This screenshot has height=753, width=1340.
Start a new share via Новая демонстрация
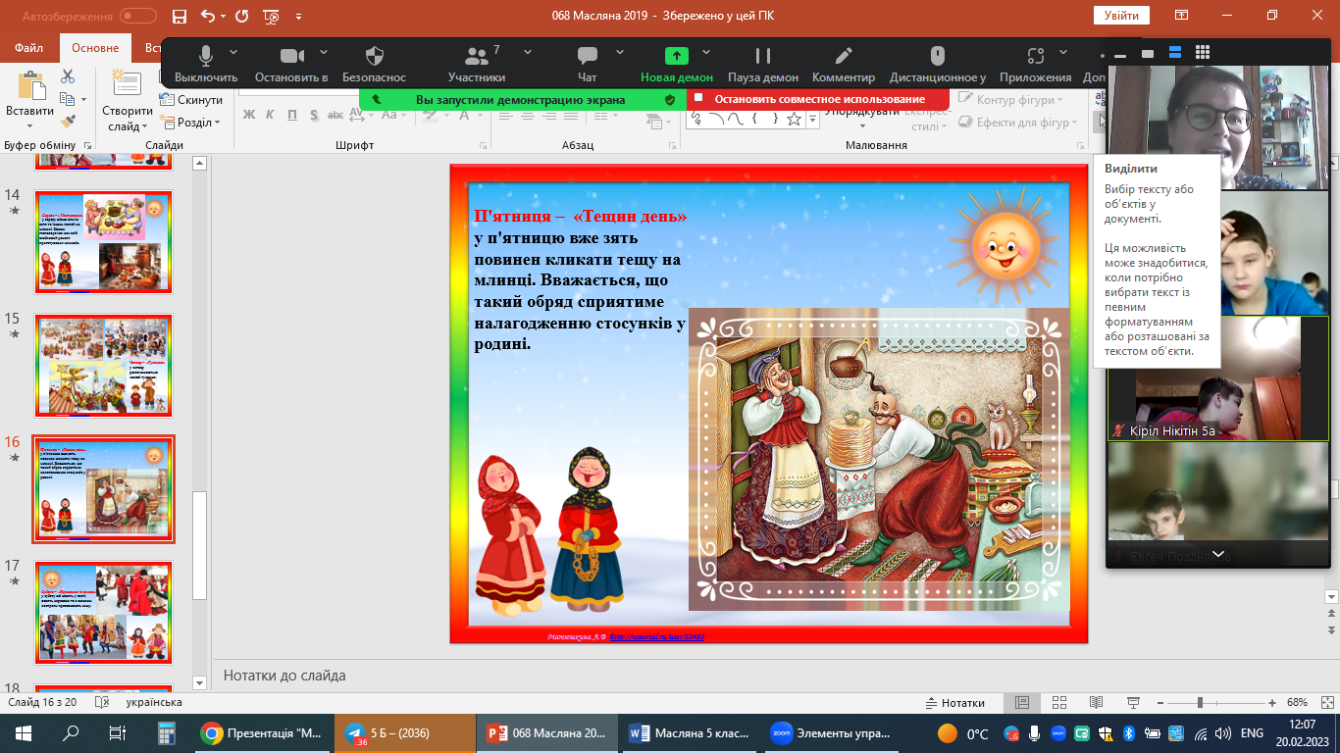coord(677,64)
